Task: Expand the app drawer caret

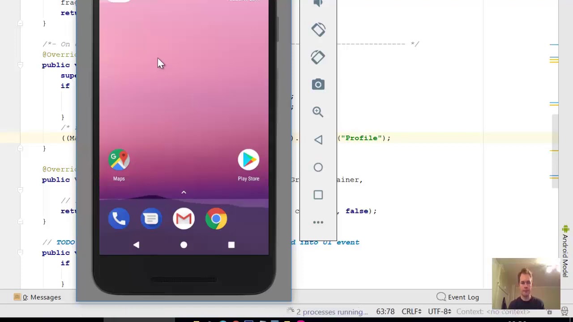Action: click(184, 192)
